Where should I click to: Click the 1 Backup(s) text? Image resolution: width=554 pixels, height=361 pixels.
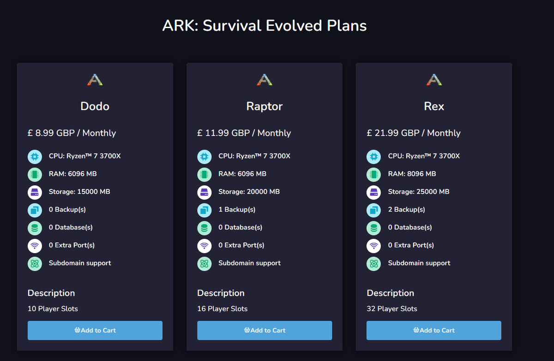(237, 210)
